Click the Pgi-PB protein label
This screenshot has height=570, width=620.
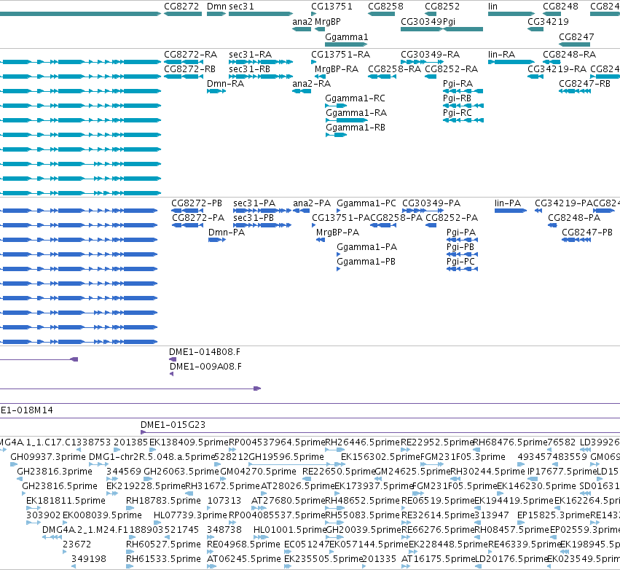pyautogui.click(x=460, y=247)
